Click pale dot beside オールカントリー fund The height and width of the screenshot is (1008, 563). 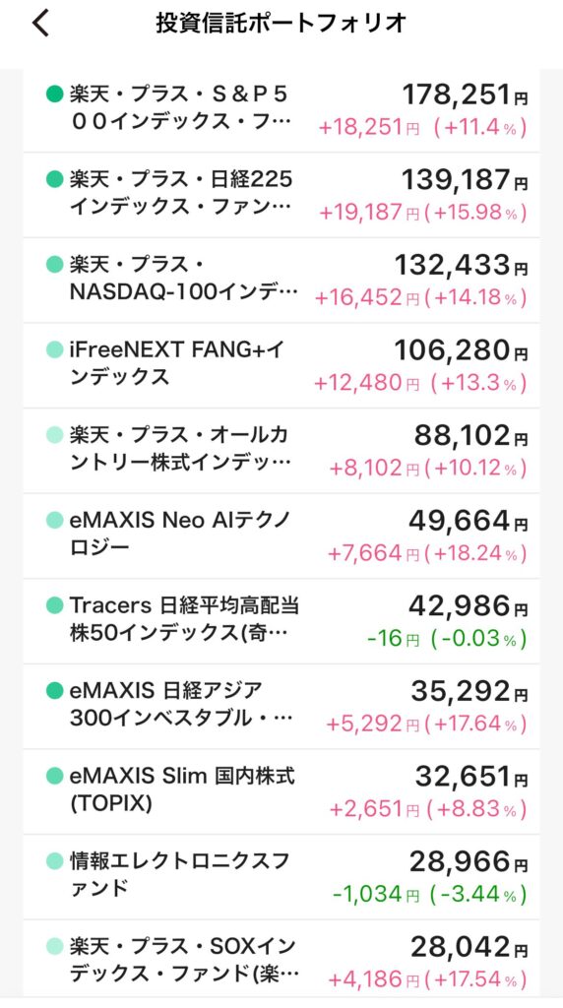pos(55,435)
